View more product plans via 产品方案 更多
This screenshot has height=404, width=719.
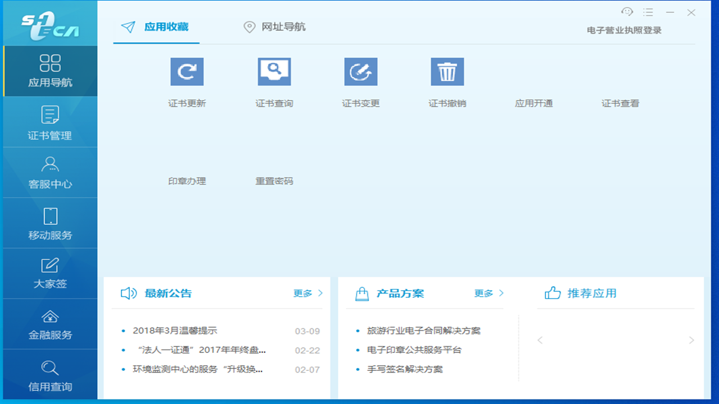[x=488, y=292]
